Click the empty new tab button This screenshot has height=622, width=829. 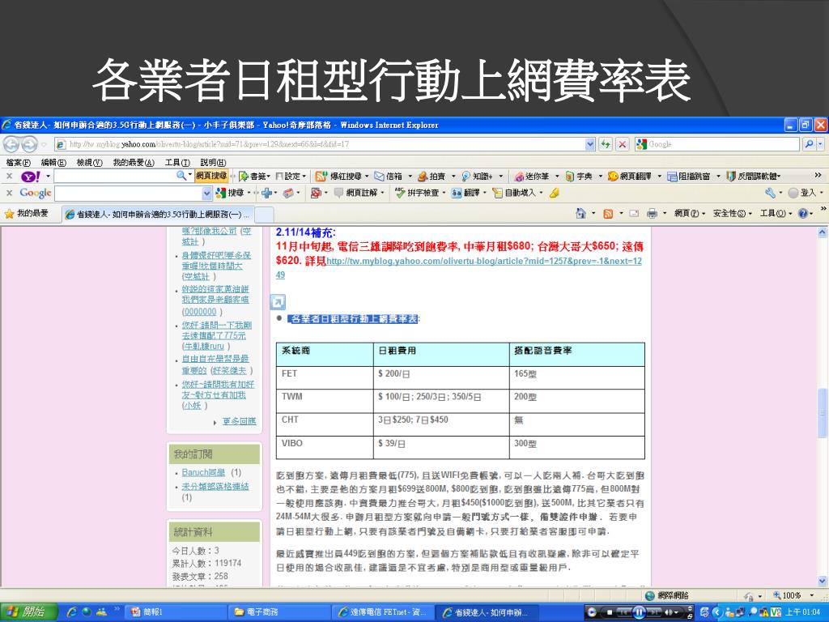point(265,214)
